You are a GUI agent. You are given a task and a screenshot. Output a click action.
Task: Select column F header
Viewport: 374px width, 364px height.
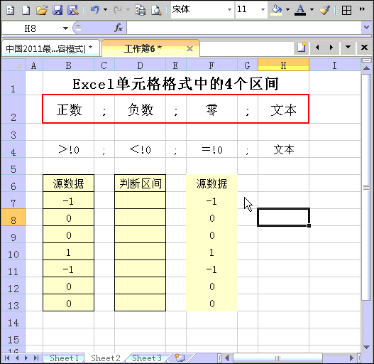coord(211,65)
